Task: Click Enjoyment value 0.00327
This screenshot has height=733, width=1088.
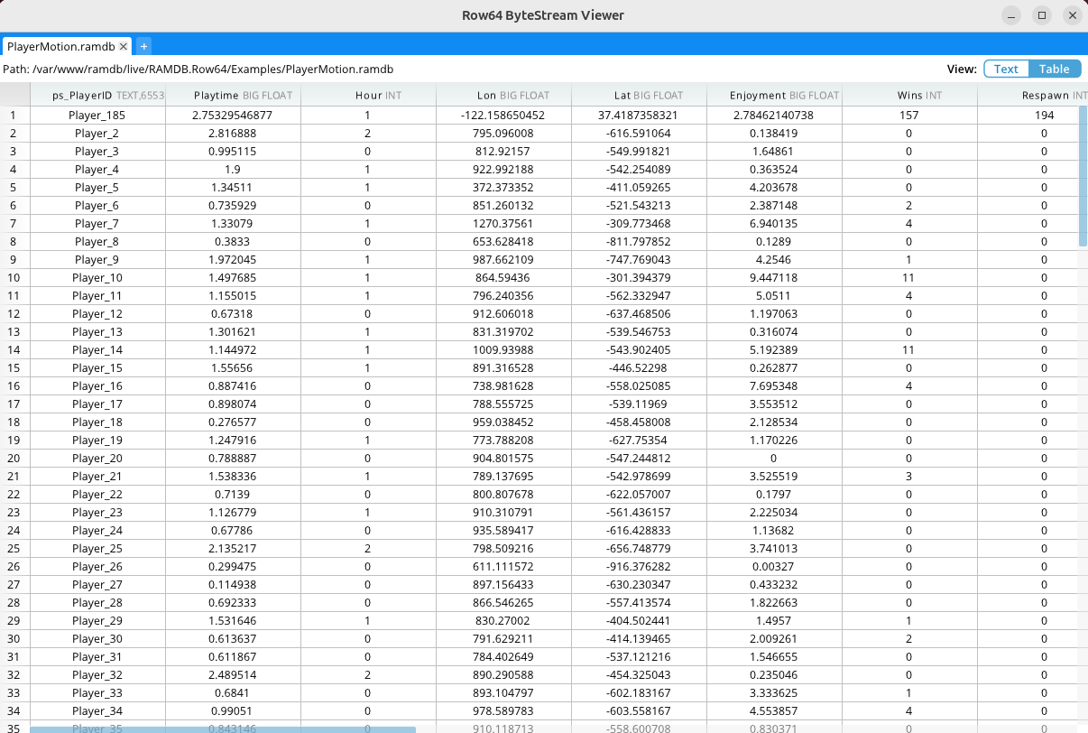Action: (774, 567)
